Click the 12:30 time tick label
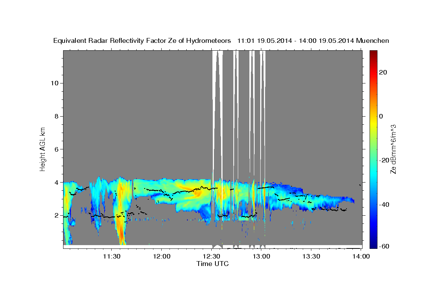Screen dimensions: 448x298 [212, 256]
